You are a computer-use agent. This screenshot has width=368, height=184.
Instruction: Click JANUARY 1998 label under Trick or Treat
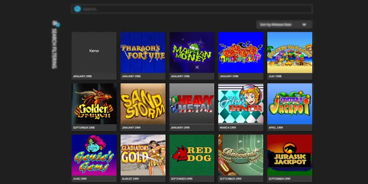(x=229, y=76)
